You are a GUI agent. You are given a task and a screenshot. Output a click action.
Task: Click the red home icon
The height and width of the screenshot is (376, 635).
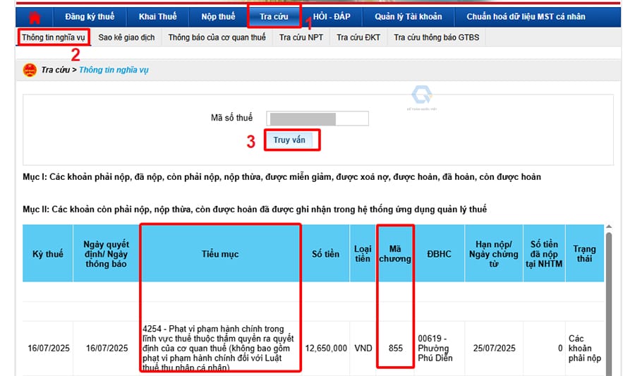[35, 17]
